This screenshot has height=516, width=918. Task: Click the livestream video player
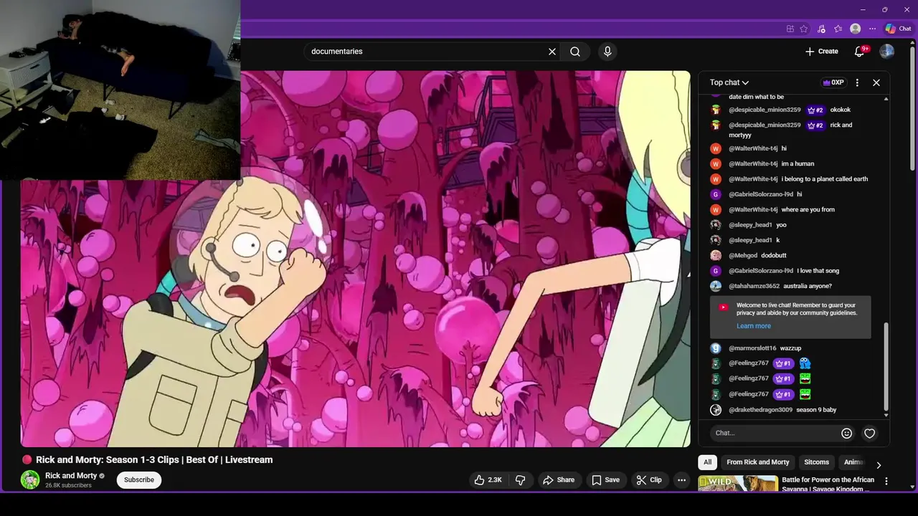355,258
